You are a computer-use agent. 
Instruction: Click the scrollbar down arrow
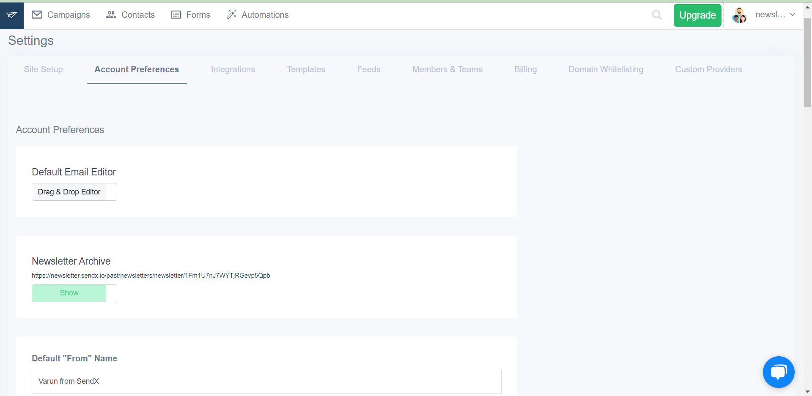click(807, 392)
